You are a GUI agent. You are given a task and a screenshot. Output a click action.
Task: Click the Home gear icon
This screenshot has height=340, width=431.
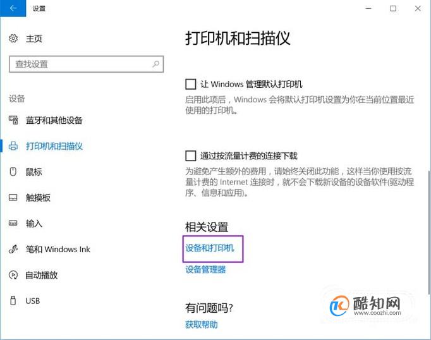click(13, 38)
